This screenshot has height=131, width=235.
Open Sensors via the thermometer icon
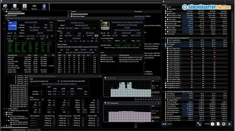pos(24,6)
